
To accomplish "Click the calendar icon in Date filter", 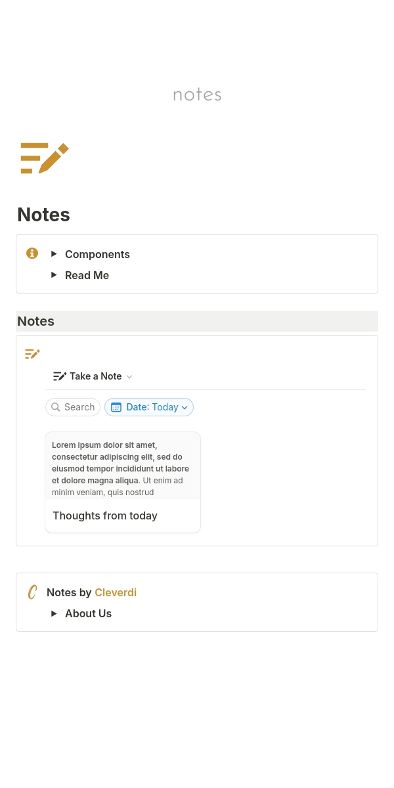I will tap(116, 407).
